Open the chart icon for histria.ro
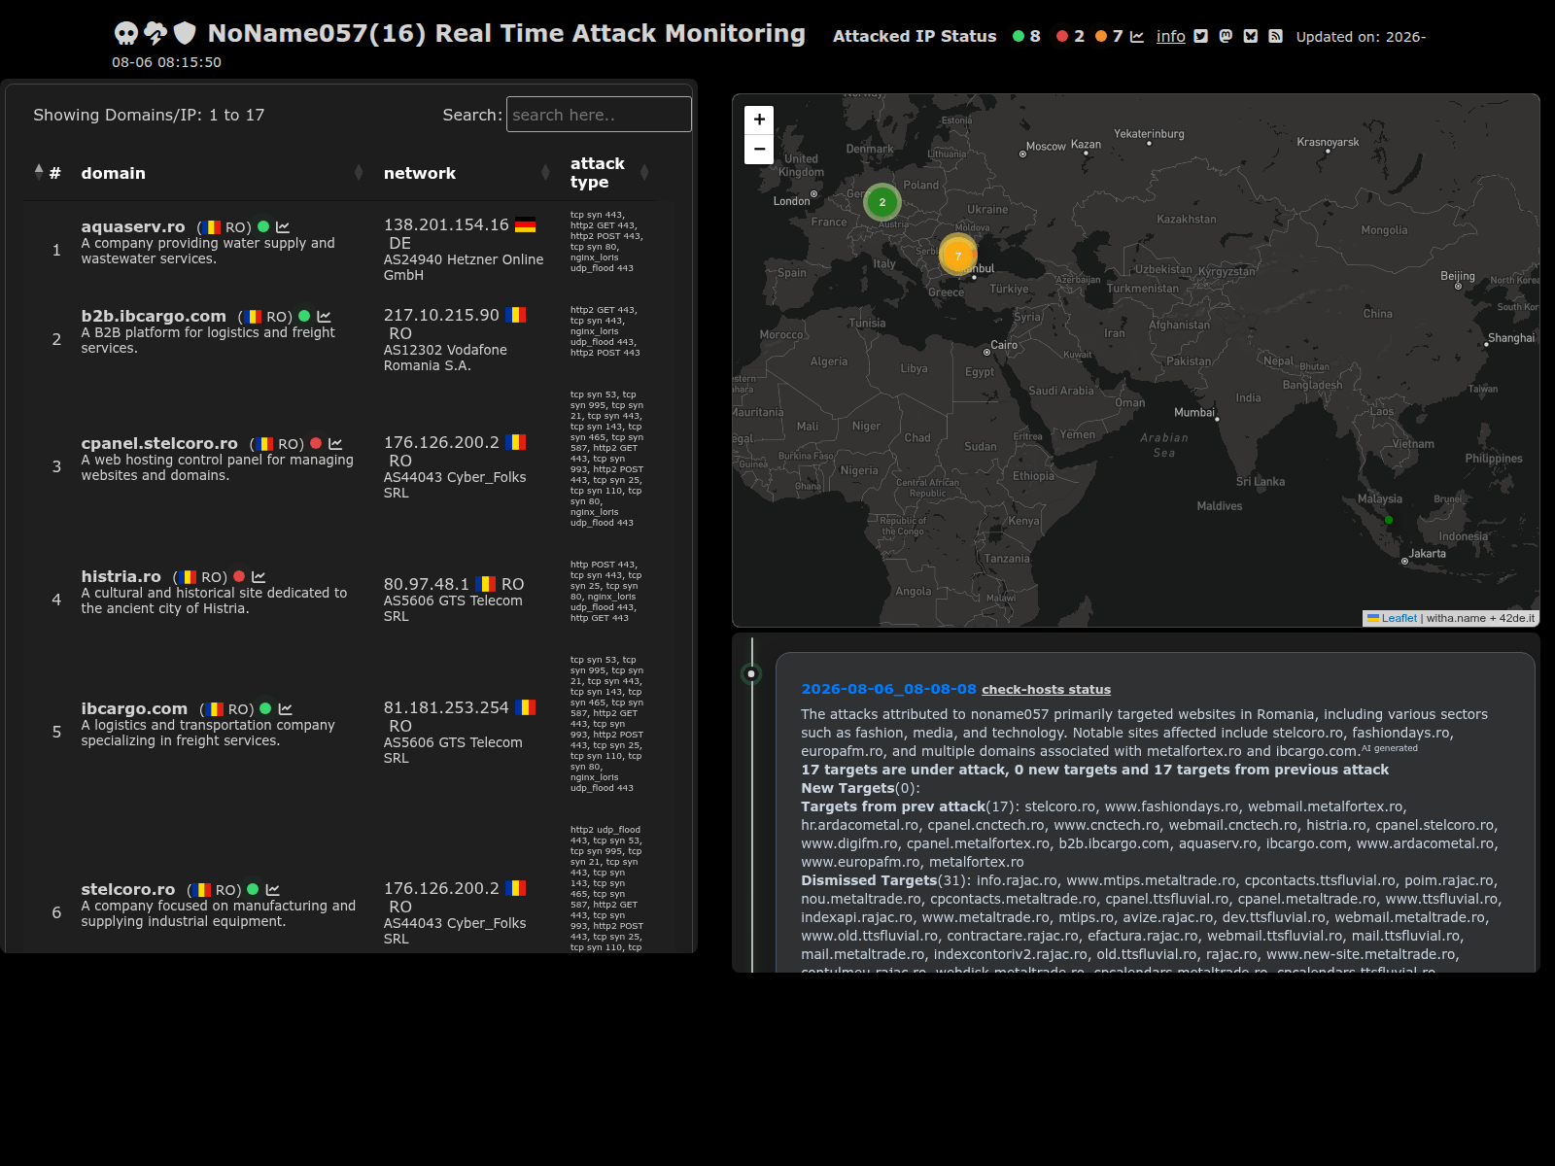The height and width of the screenshot is (1166, 1555). (259, 577)
